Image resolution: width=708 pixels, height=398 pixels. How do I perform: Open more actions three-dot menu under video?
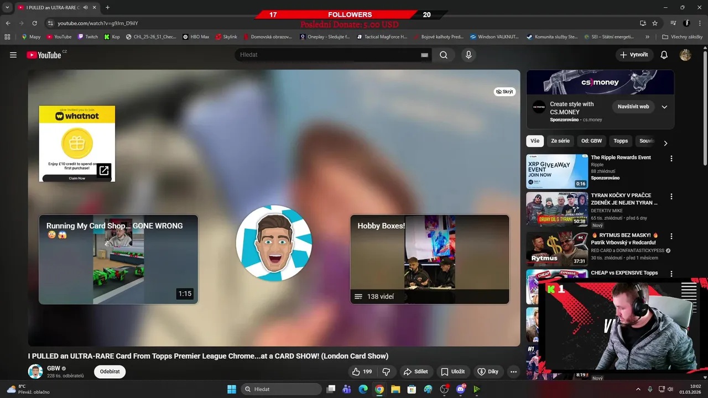(513, 371)
